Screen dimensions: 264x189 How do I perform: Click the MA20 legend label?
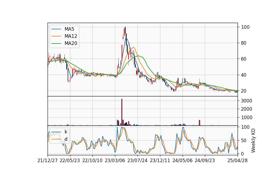coord(71,43)
